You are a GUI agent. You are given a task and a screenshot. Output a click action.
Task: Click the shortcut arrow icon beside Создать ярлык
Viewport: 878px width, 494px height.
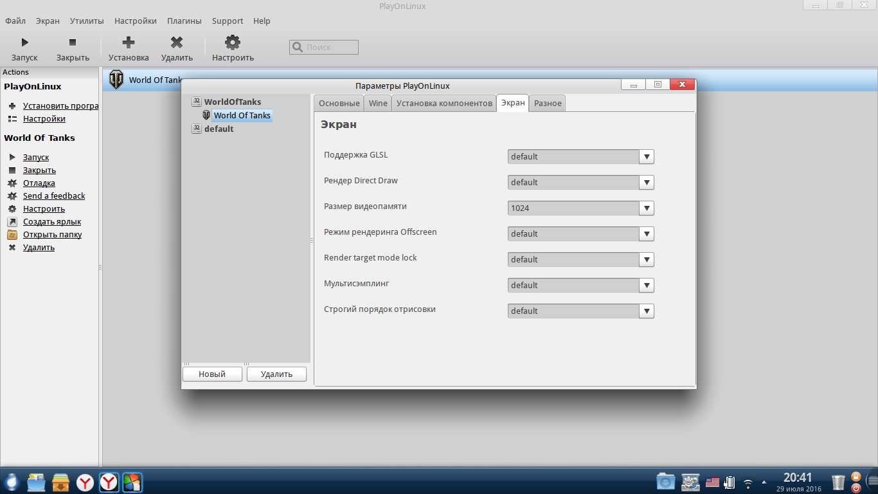(x=12, y=222)
